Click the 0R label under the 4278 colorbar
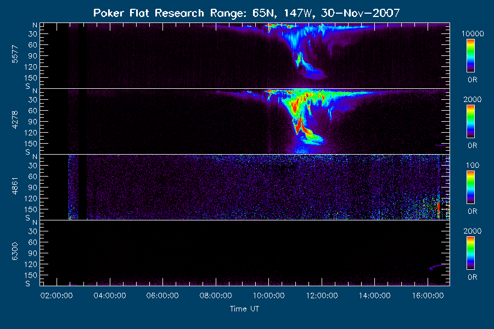Viewport: 494px width, 329px height. 473,146
